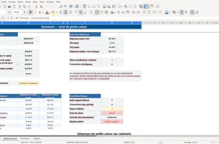Image resolution: width=219 pixels, height=144 pixels.
Task: Switch to Paramètres sheet tab
Action: click(25, 139)
